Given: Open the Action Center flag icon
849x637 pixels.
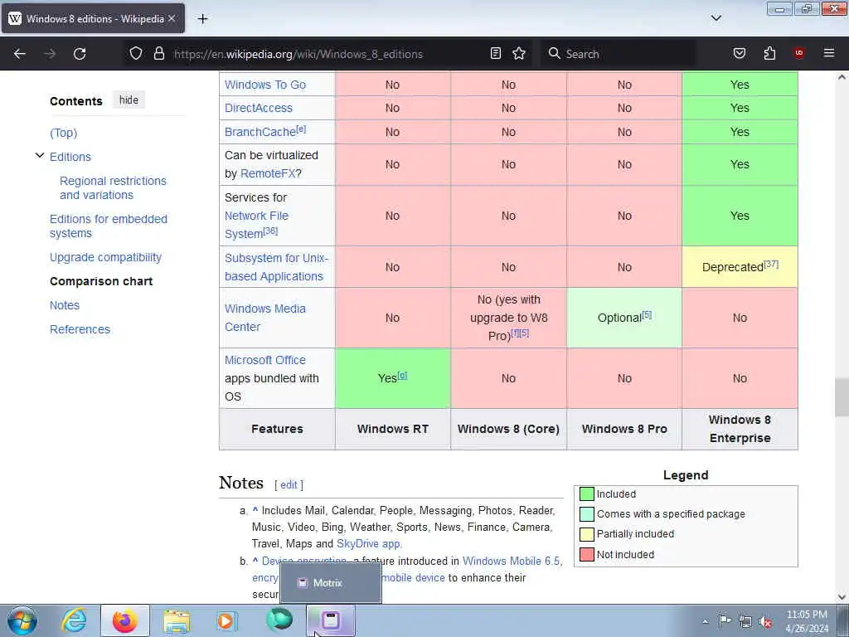Looking at the screenshot, I should point(725,620).
